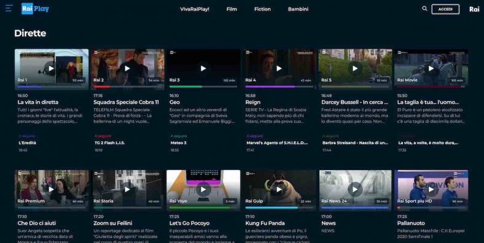
Task: Select upcoming Marvel's Agents of S.H.I.E.L.D.
Action: coord(277,143)
